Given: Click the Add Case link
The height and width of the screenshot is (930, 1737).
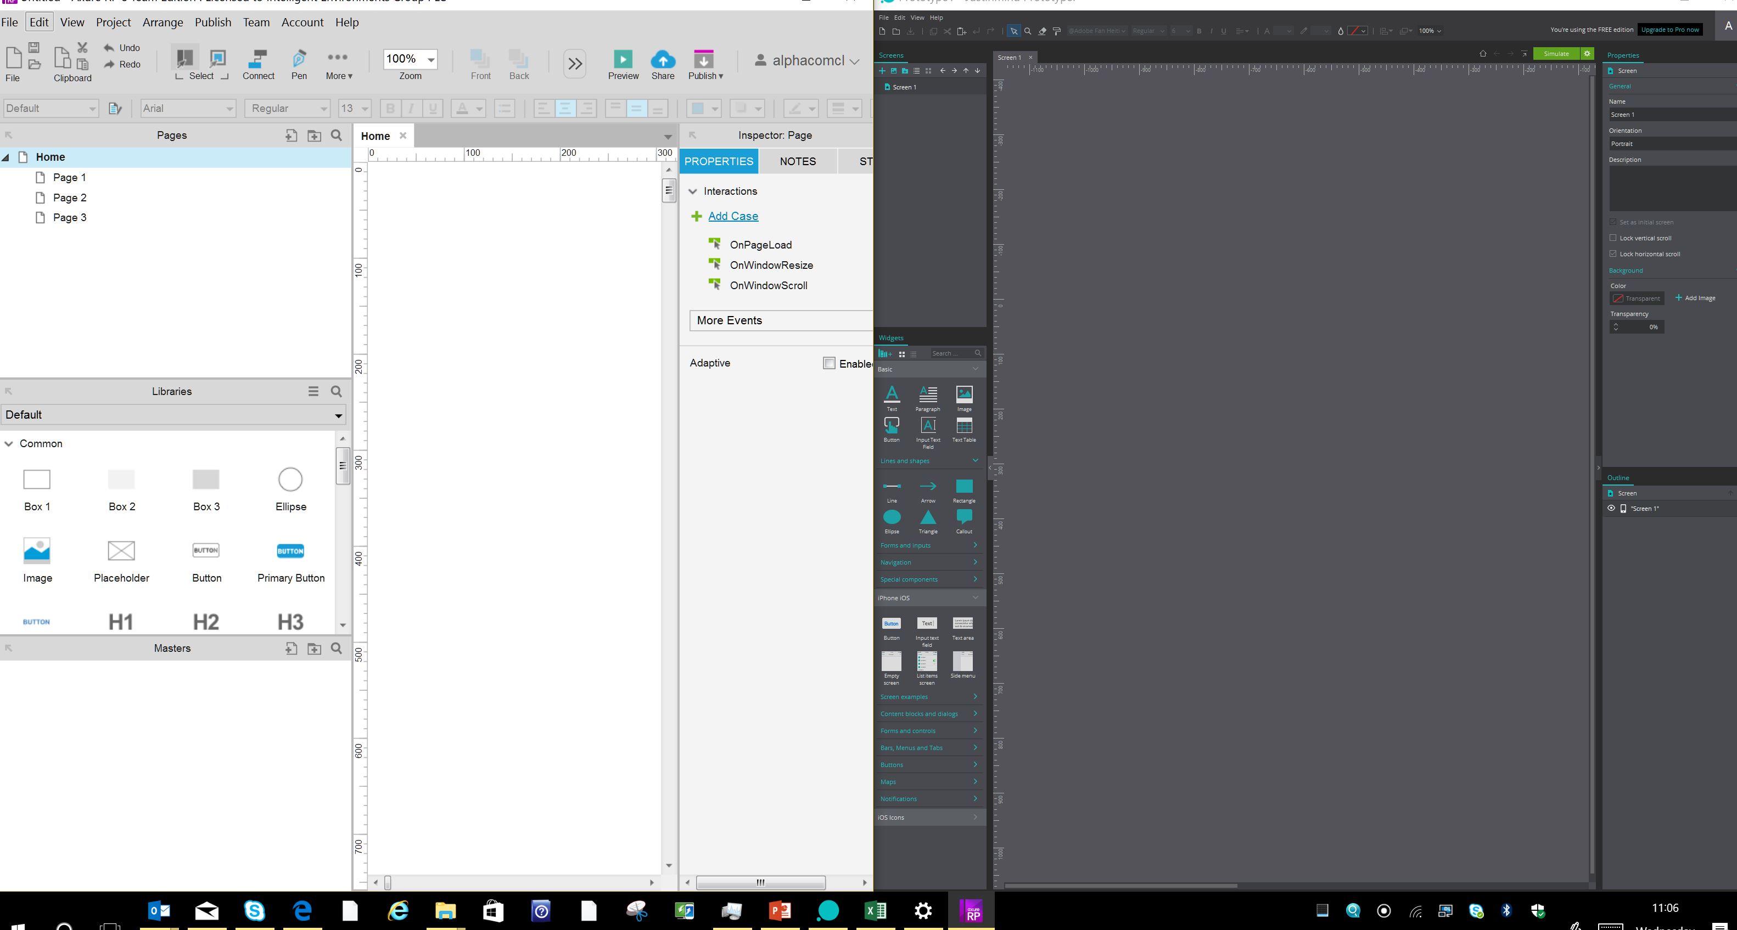Looking at the screenshot, I should (733, 216).
